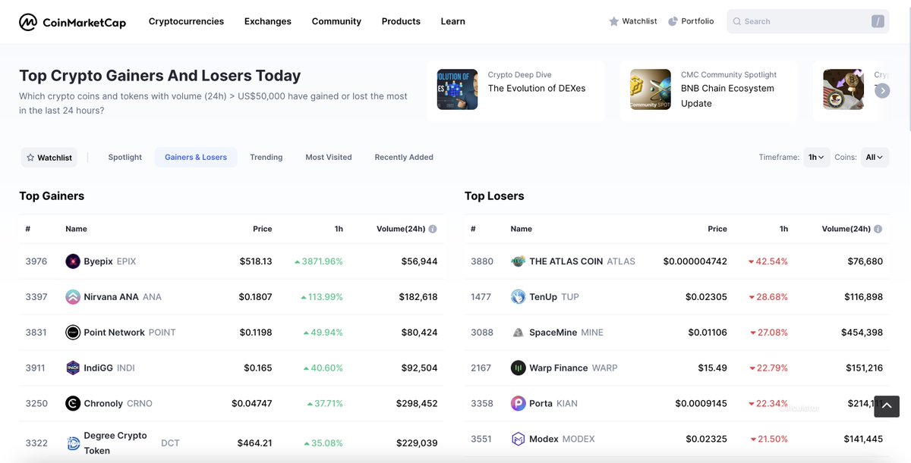This screenshot has width=911, height=463.
Task: Click SpaceMine volume $454,398
Action: pos(862,332)
